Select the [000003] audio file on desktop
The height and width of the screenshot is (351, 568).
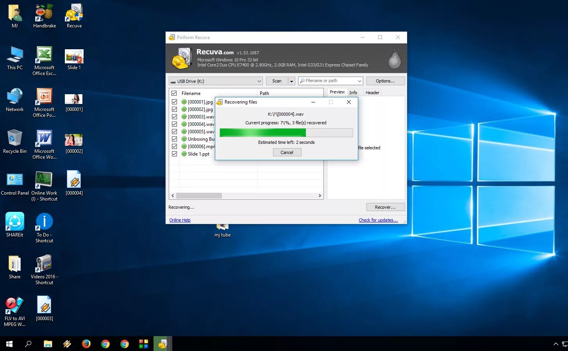[45, 308]
